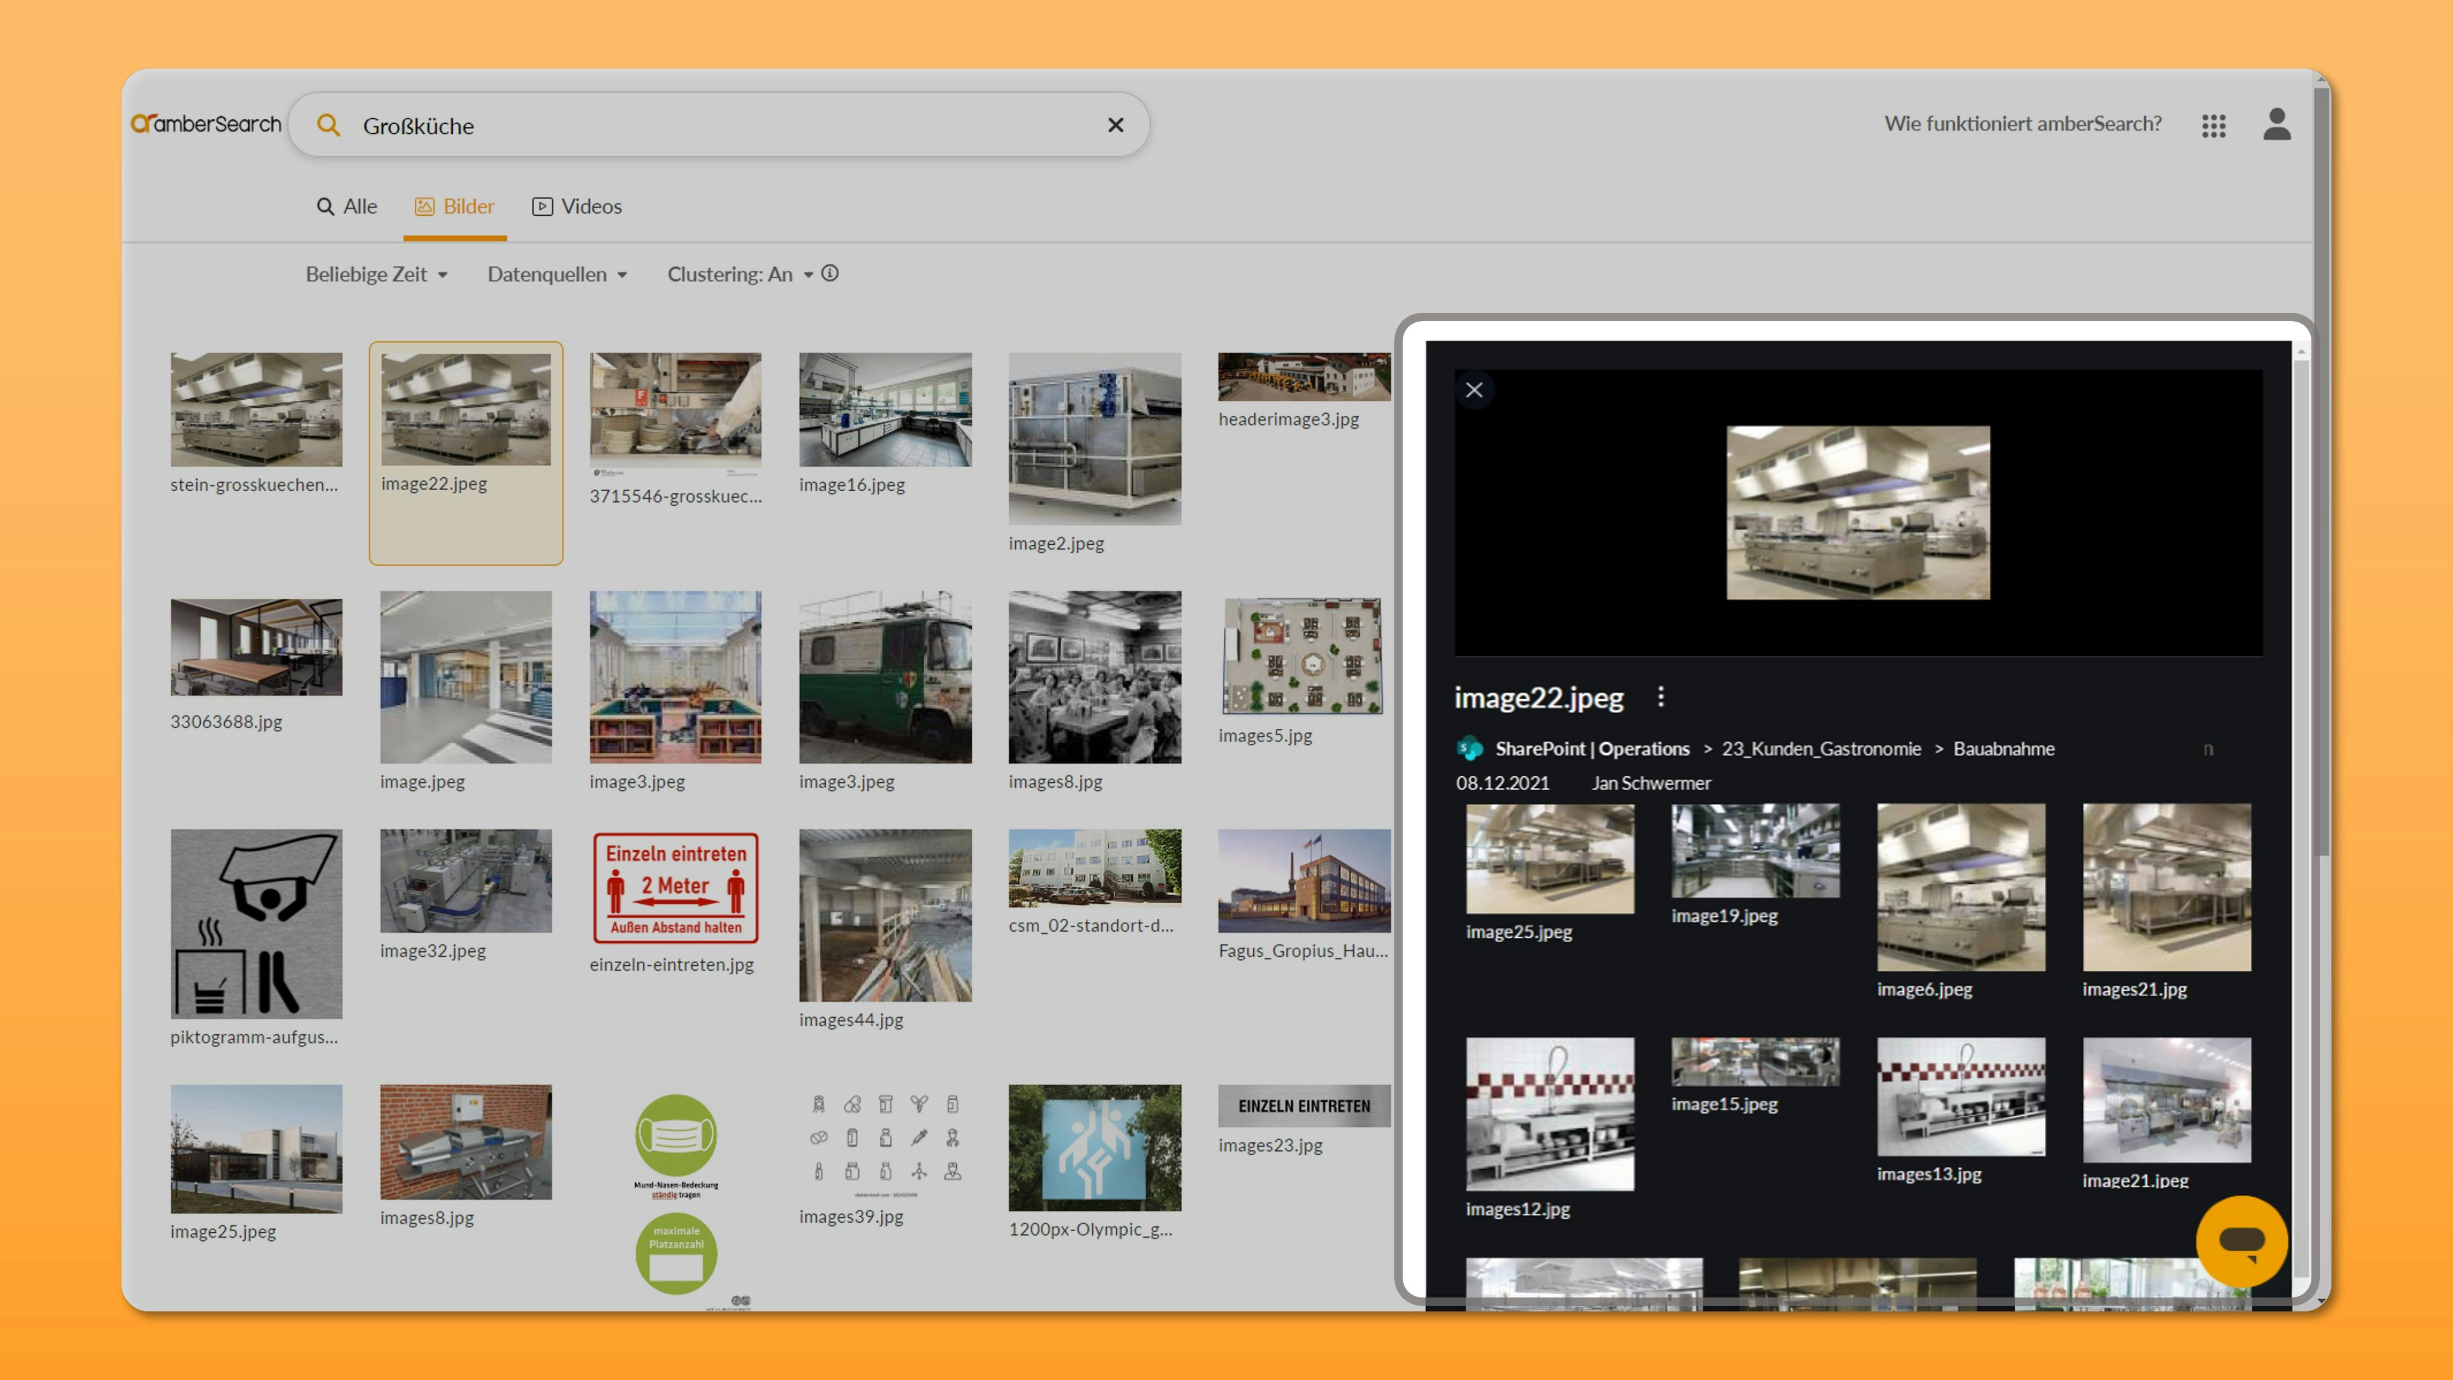Open the green van image3.jpeg thumbnail
This screenshot has height=1380, width=2453.
pyautogui.click(x=886, y=677)
